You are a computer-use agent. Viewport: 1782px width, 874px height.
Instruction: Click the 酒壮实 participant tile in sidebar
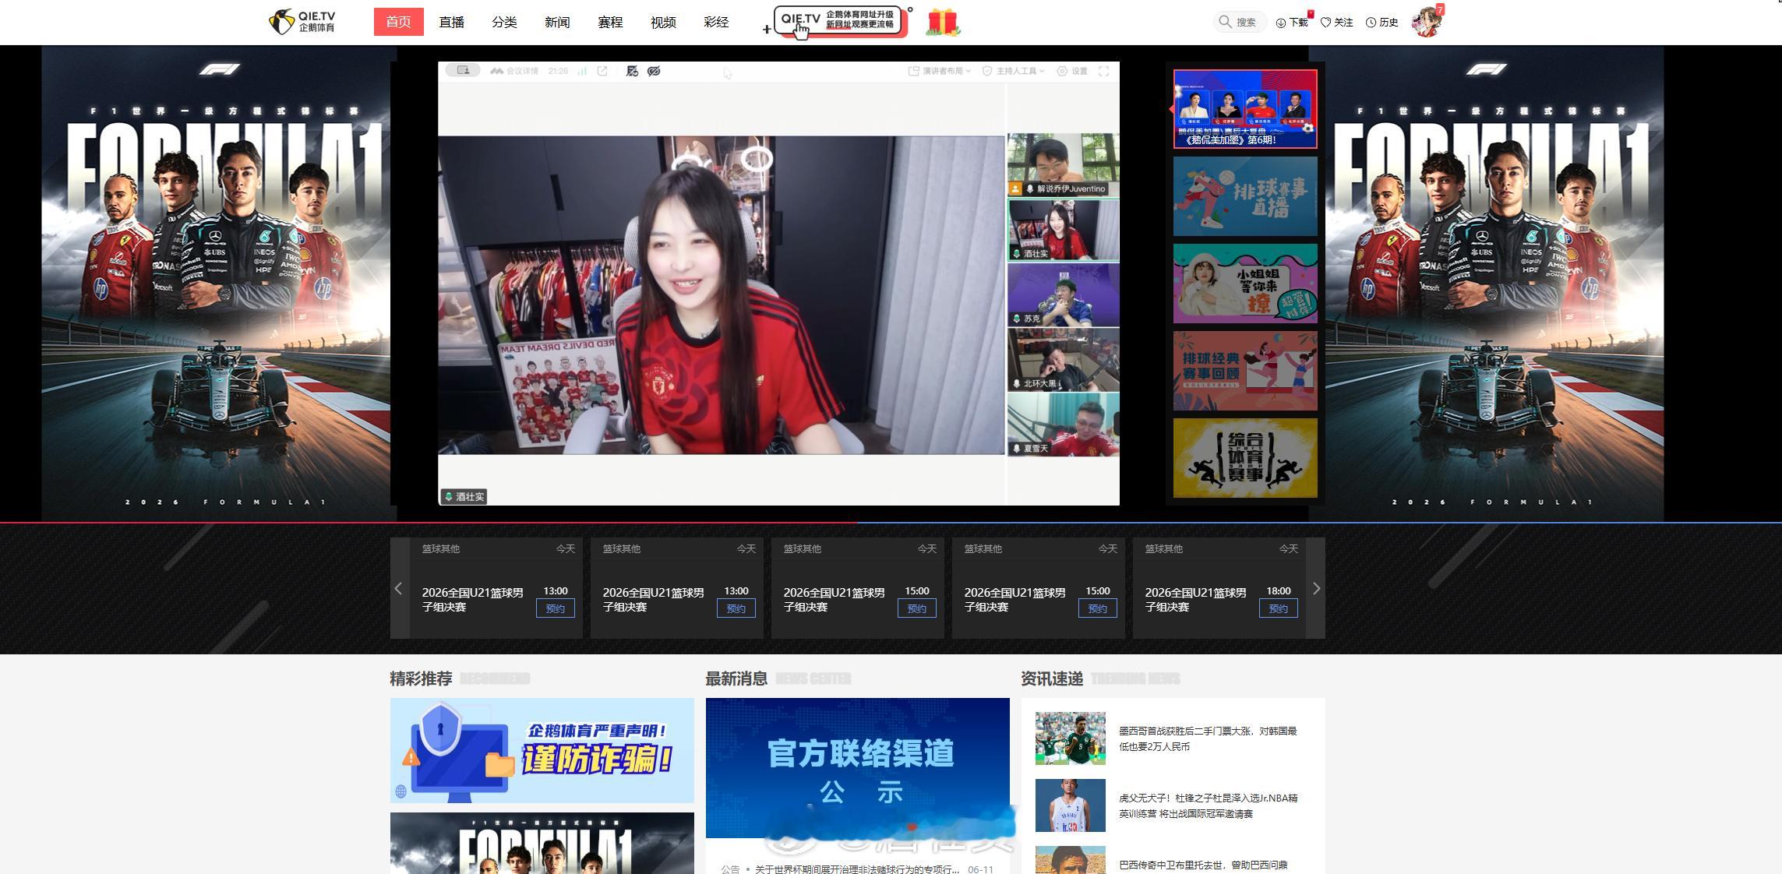[x=1063, y=230]
